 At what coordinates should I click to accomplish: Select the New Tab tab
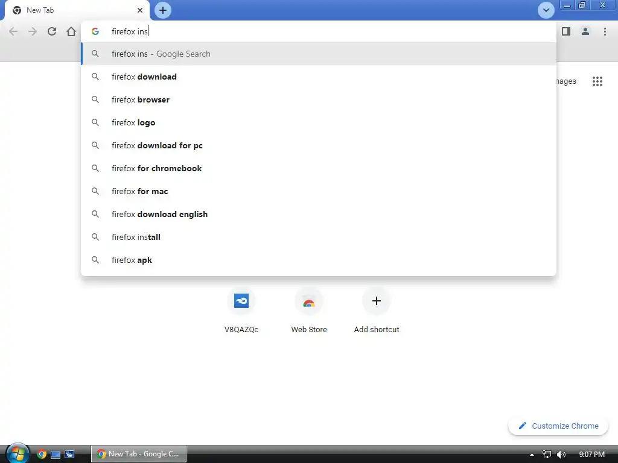tap(77, 10)
